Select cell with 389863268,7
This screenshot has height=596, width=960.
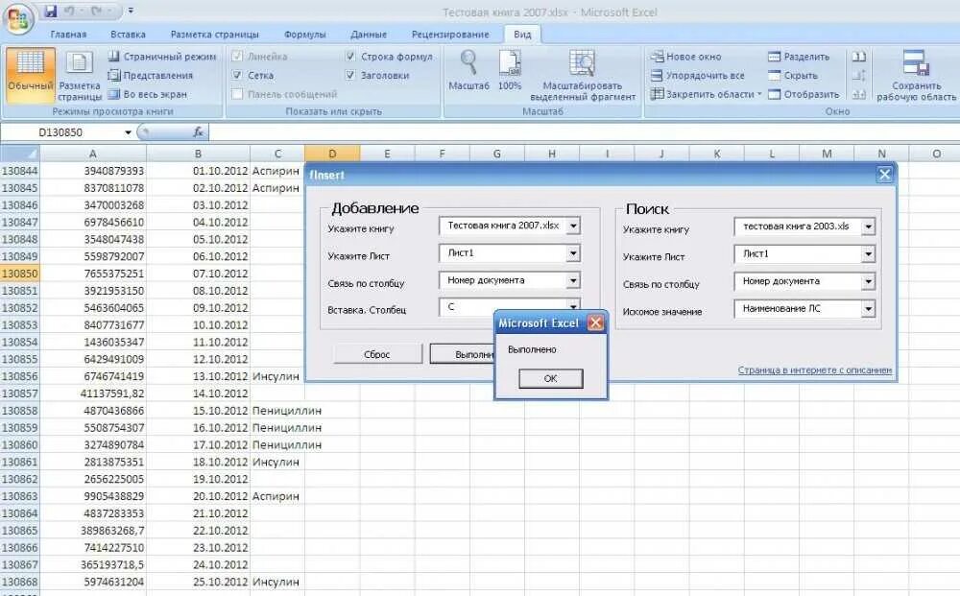pos(93,531)
